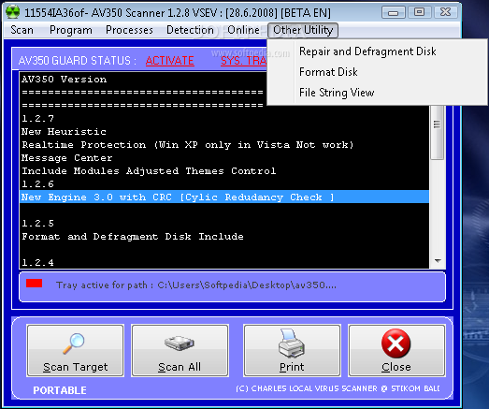The height and width of the screenshot is (409, 489).
Task: Select the 'Message Center' line
Action: coord(224,157)
